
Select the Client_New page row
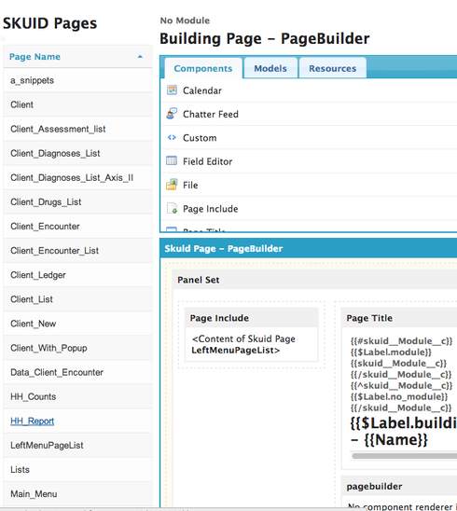[x=77, y=324]
